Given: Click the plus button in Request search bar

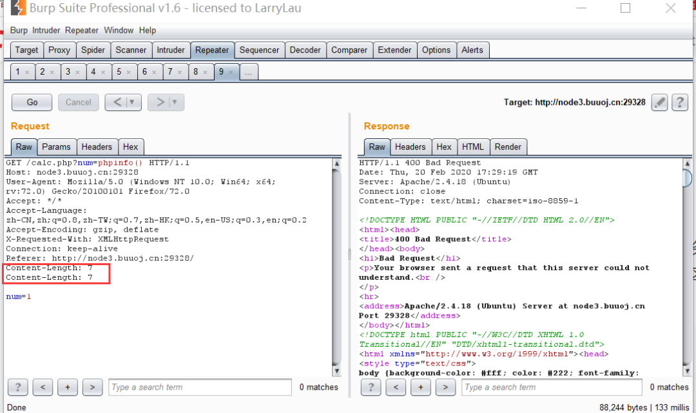Looking at the screenshot, I should click(x=68, y=387).
